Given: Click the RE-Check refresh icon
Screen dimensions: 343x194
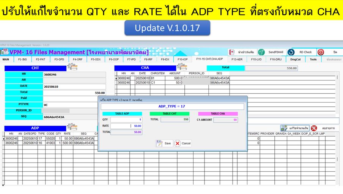Looking at the screenshot, I should point(291,52).
